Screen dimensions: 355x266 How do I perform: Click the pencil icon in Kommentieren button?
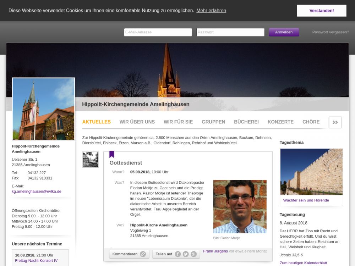143,254
